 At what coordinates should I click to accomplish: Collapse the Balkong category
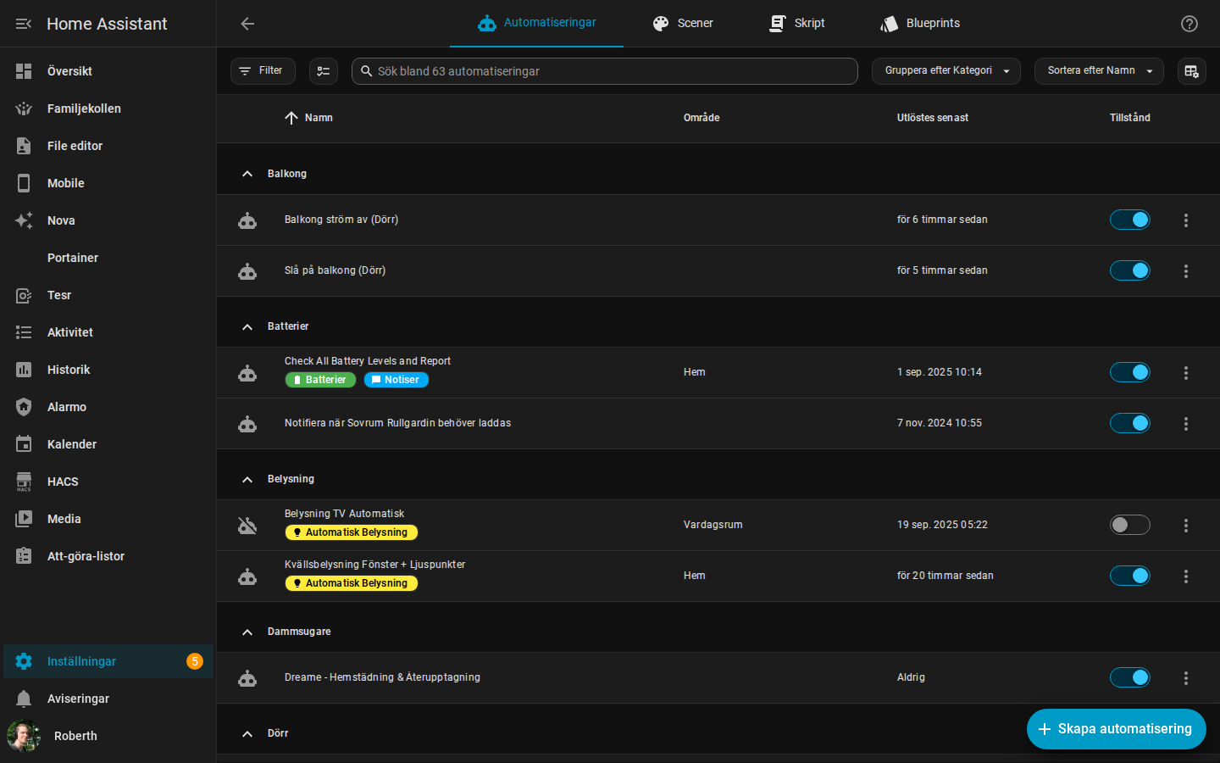coord(247,174)
